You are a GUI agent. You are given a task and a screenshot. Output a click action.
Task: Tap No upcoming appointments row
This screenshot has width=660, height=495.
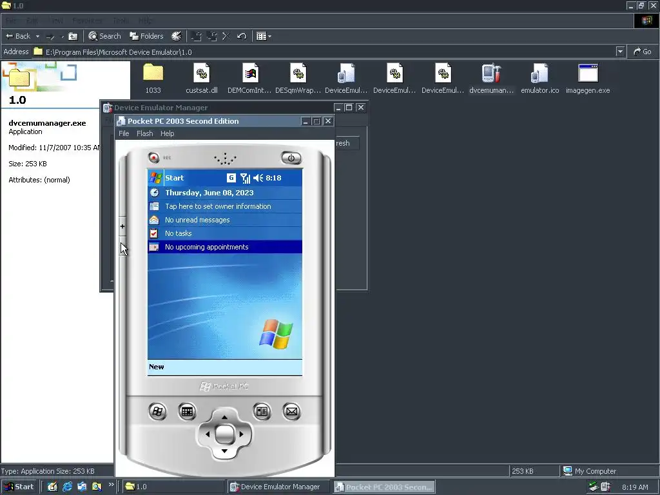pos(225,247)
